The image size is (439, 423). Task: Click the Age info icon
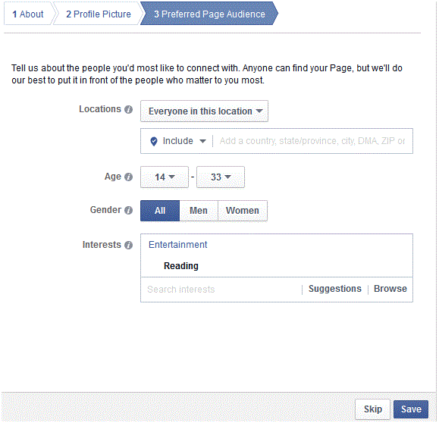(x=128, y=177)
